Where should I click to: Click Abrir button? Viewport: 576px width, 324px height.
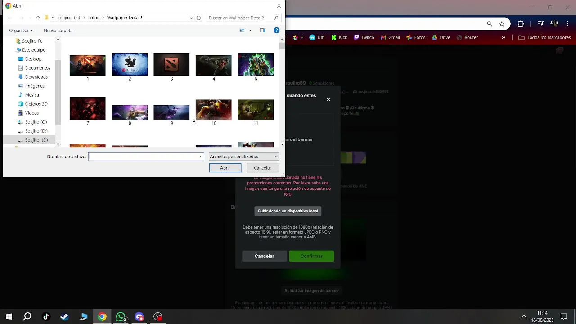(225, 168)
